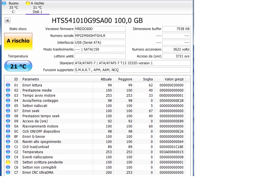Click raw value 003A00060015
Image resolution: width=274 pixels, height=178 pixels.
coord(171,152)
